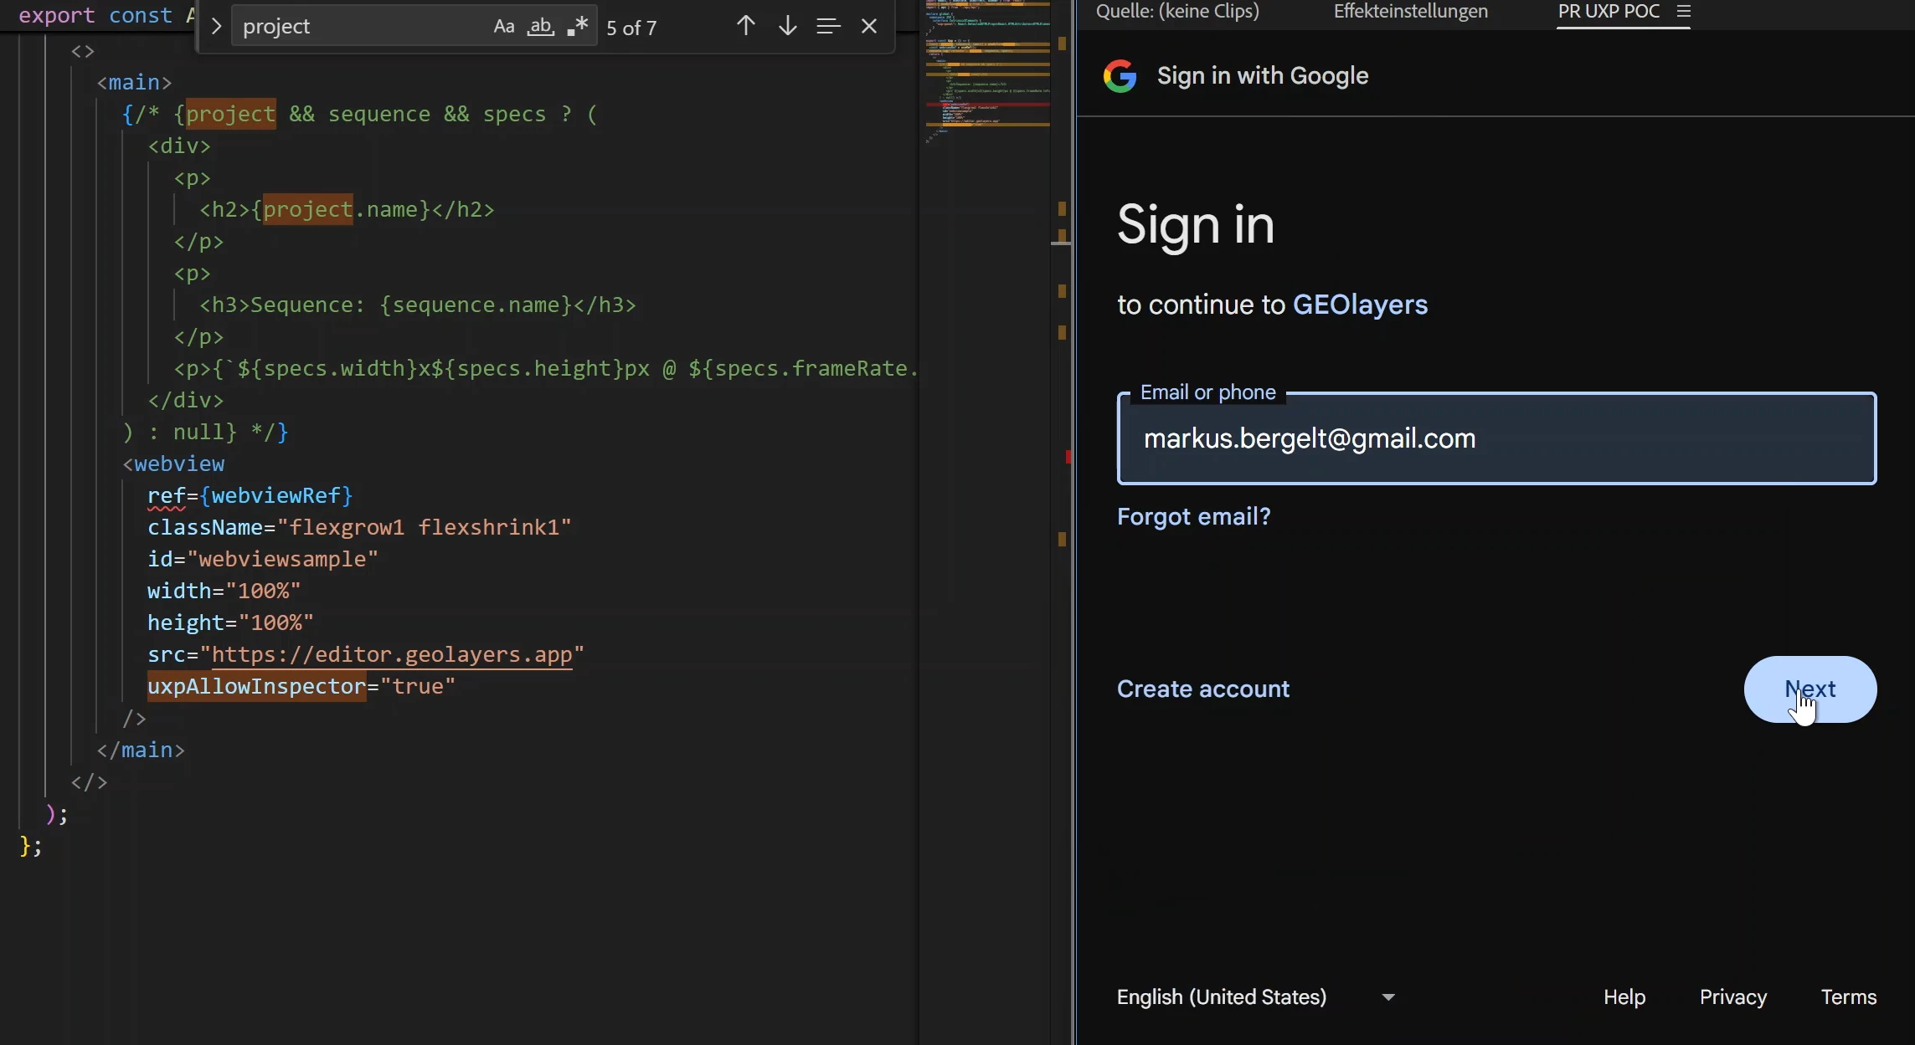Close the find widget
Image resolution: width=1915 pixels, height=1045 pixels.
pos(869,27)
